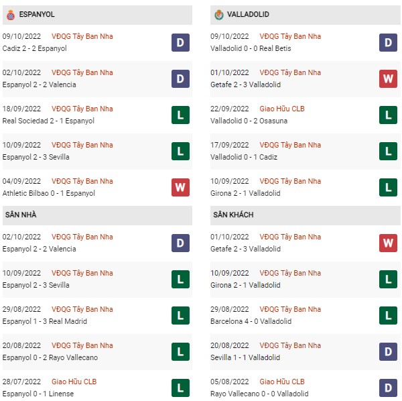
Task: Click L badge for Barcelona 4-0 Valladolid
Action: pyautogui.click(x=388, y=315)
